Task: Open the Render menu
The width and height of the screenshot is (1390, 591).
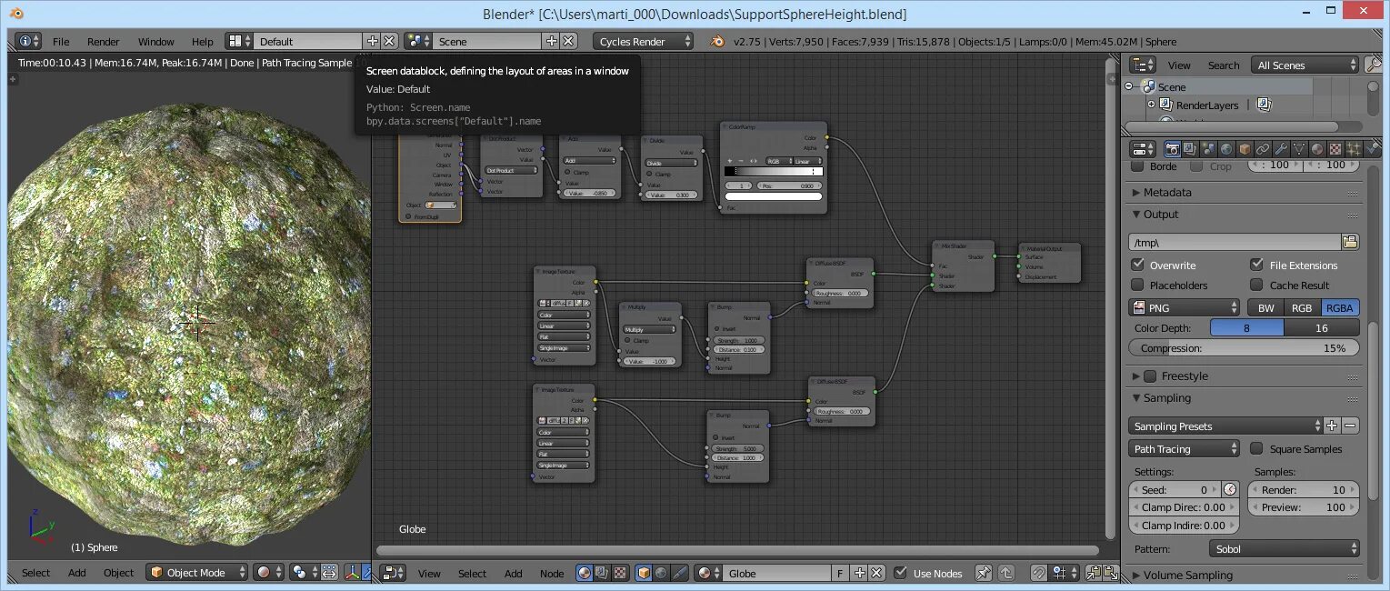Action: [104, 41]
